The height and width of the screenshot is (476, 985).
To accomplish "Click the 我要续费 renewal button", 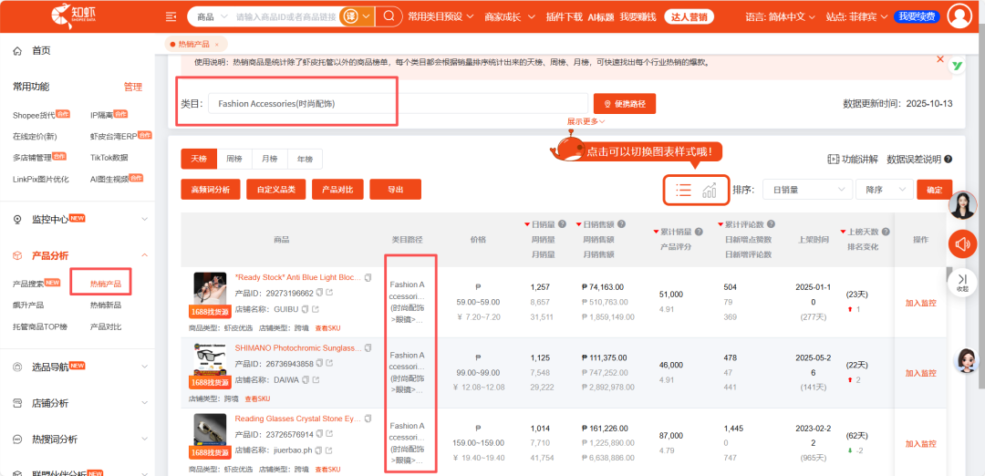I will [x=916, y=16].
